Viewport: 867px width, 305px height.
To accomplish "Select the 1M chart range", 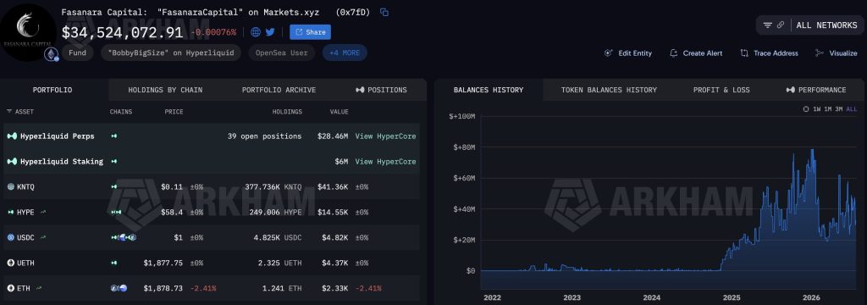I will tap(828, 109).
